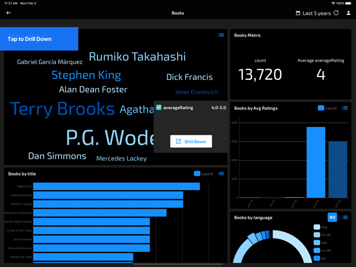Click the Average averageRating value 4

321,74
